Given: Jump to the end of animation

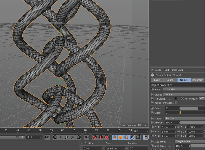Looking at the screenshot, I should point(87,137).
